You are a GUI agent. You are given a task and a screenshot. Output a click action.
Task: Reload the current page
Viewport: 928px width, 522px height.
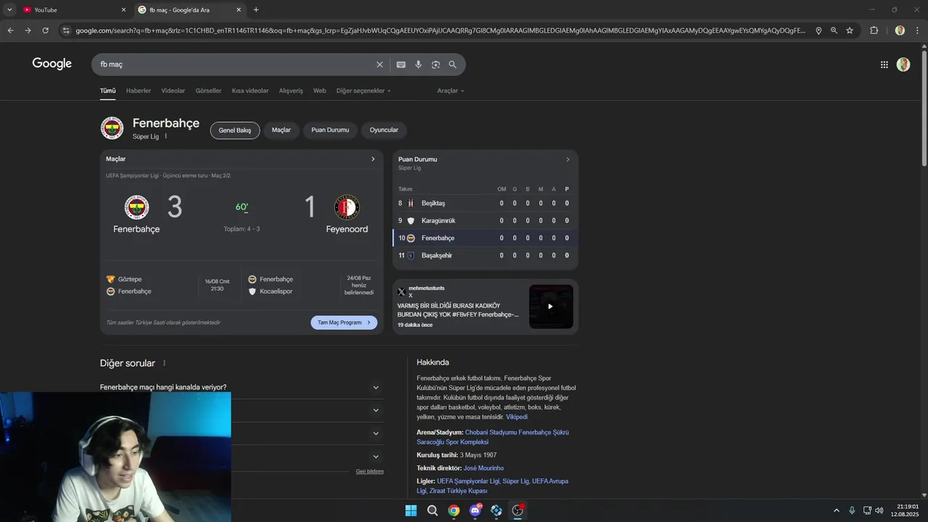tap(45, 30)
